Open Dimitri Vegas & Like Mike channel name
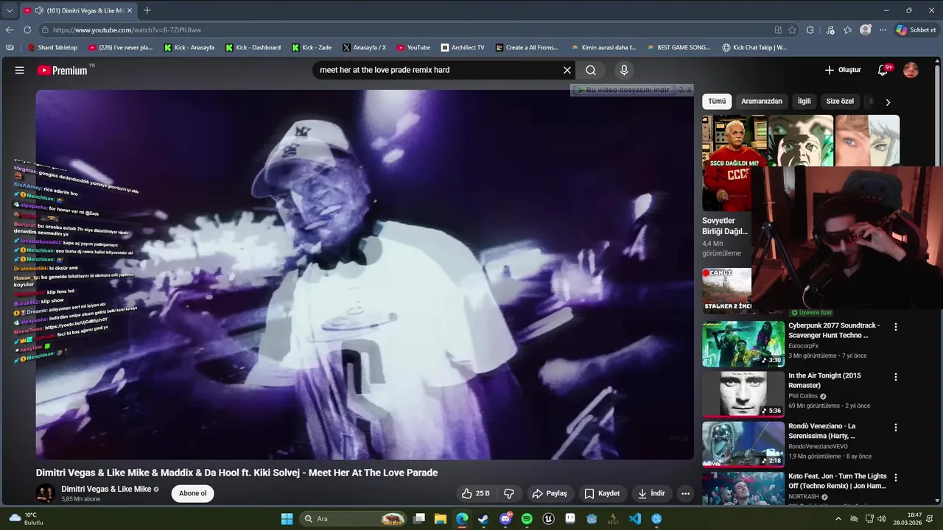Viewport: 943px width, 530px height. coord(106,489)
